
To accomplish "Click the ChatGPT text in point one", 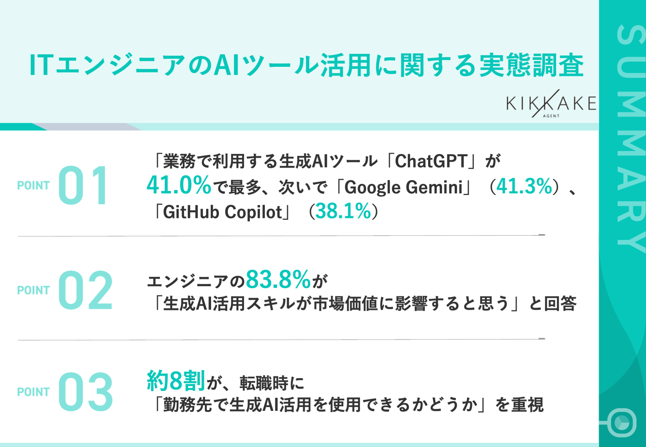I will click(431, 161).
